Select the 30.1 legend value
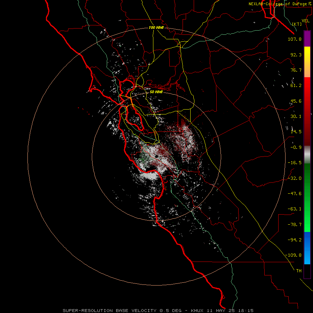Image resolution: width=313 pixels, height=313 pixels. point(296,117)
